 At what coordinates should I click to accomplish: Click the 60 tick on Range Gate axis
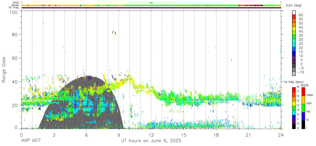tap(14, 58)
